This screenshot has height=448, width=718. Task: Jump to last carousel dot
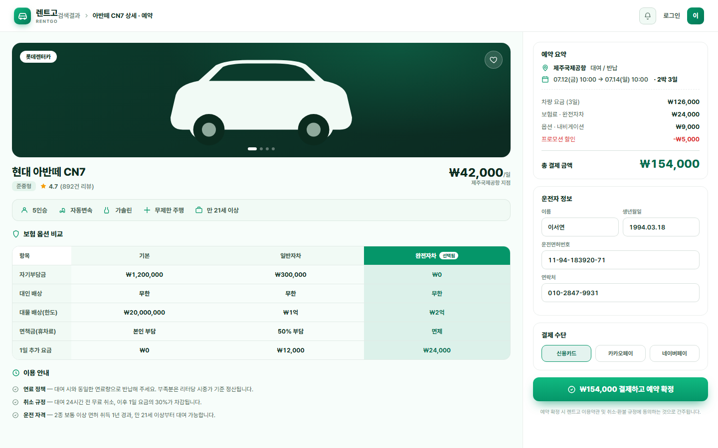coord(273,149)
